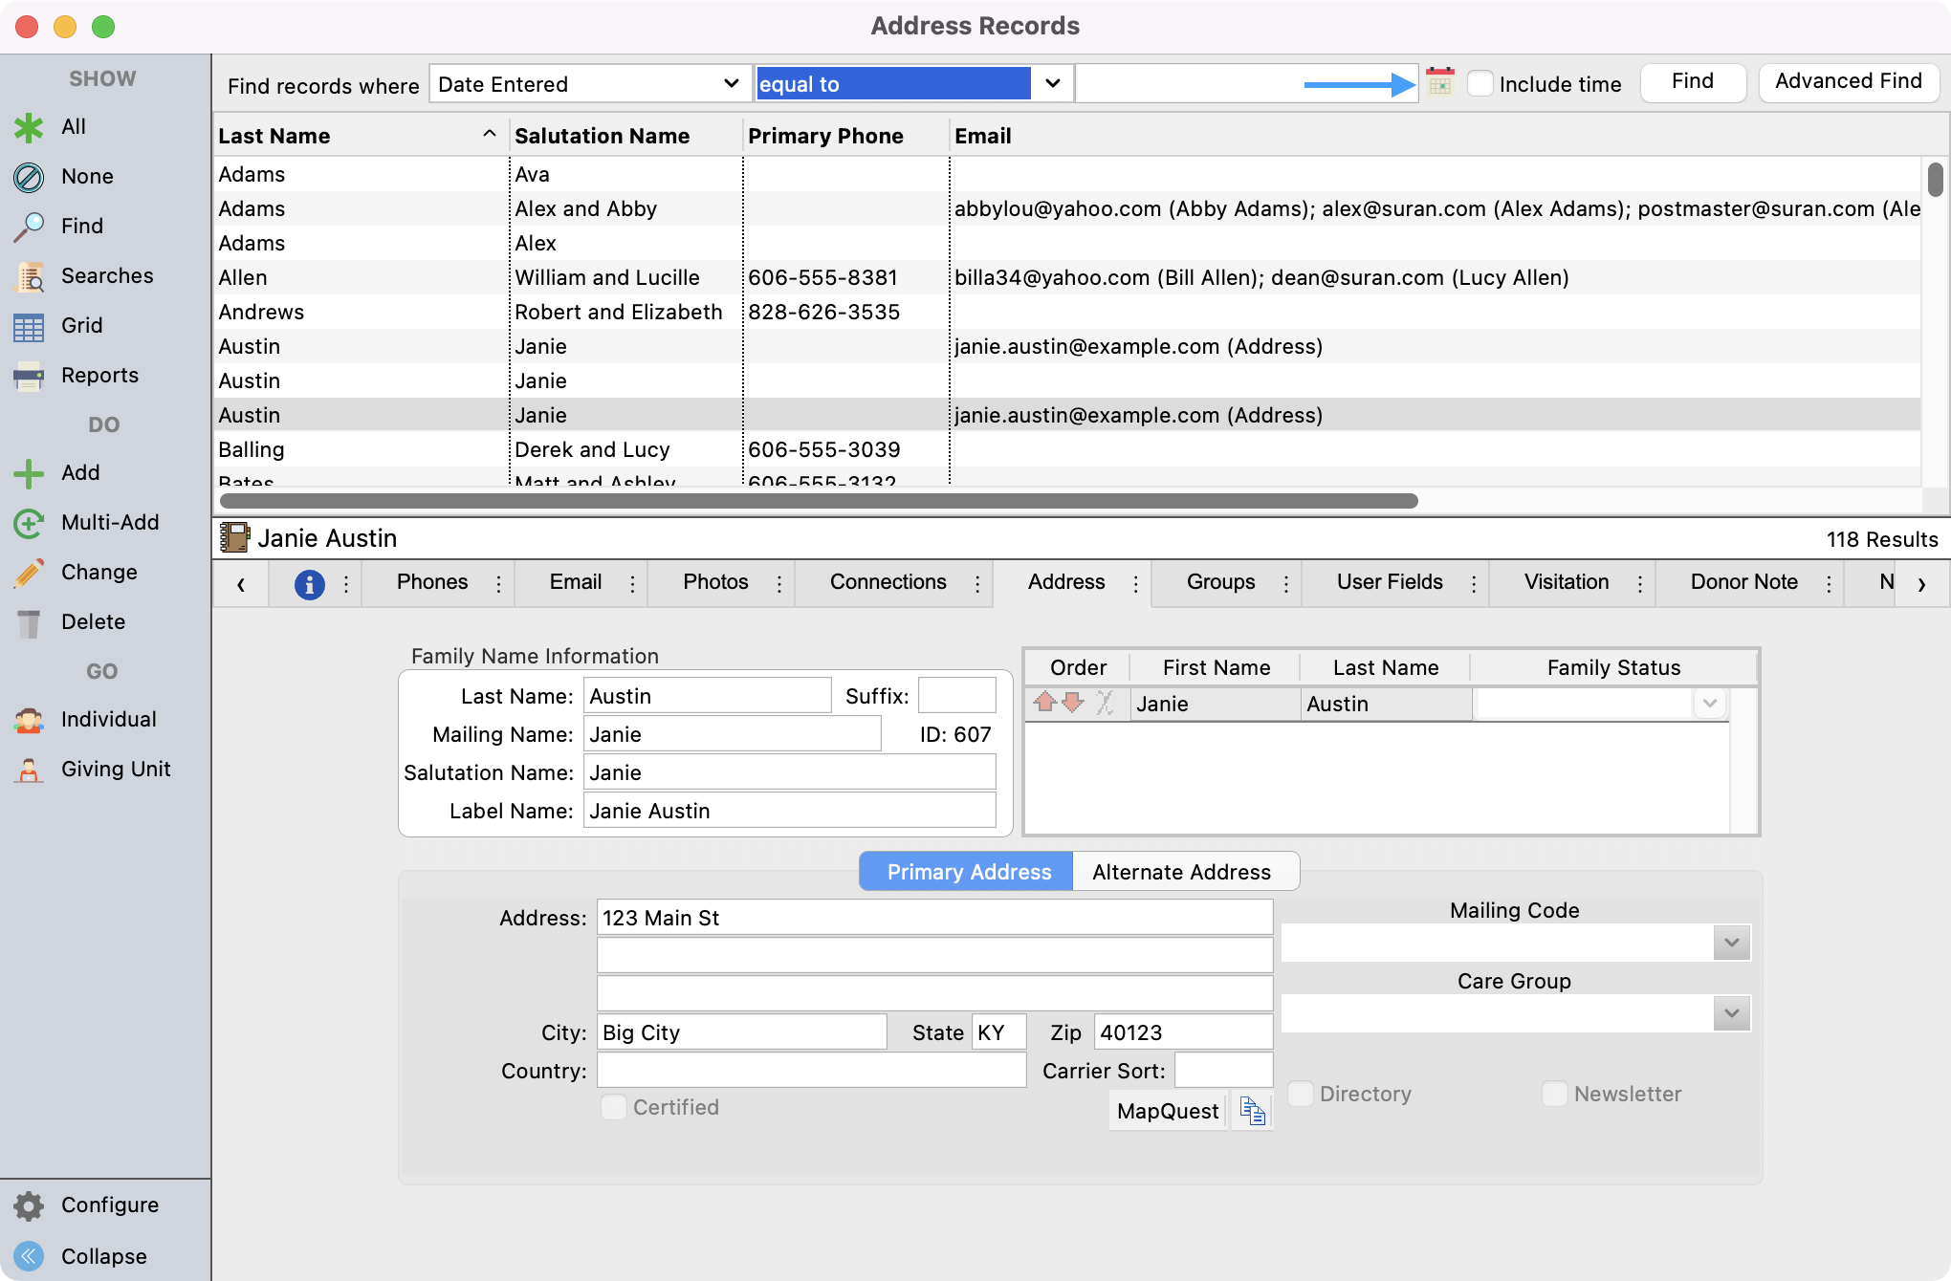Click the Advanced Find button
Image resolution: width=1951 pixels, height=1281 pixels.
(x=1848, y=81)
